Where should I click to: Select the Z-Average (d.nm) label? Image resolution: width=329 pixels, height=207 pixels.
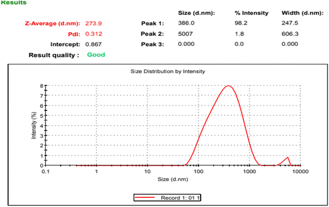(53, 23)
